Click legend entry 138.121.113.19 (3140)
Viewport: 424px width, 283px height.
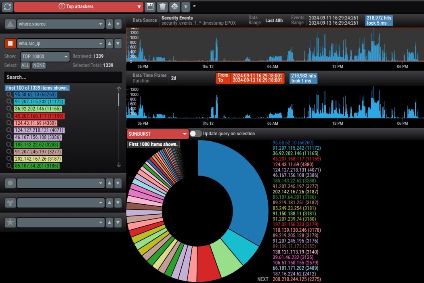point(295,252)
